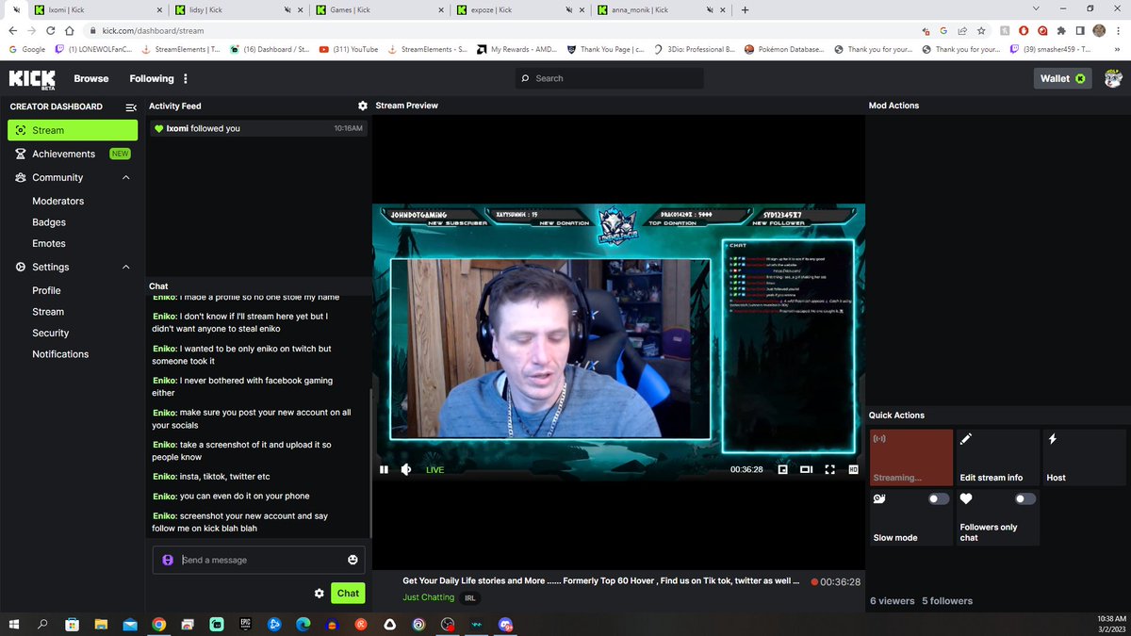The height and width of the screenshot is (636, 1131).
Task: Click the Streaming status tile
Action: click(x=910, y=457)
